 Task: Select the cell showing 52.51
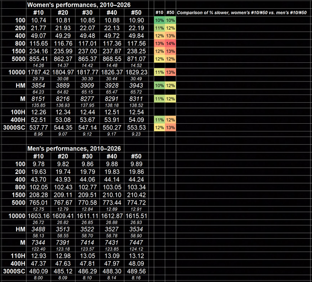(x=39, y=120)
